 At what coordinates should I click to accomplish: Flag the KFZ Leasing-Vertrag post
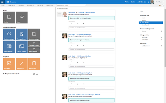click(71, 24)
